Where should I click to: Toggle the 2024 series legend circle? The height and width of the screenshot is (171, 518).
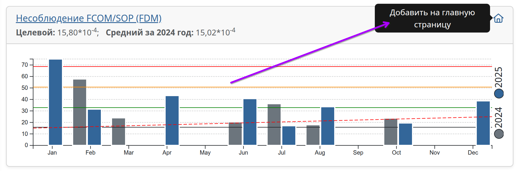click(499, 134)
